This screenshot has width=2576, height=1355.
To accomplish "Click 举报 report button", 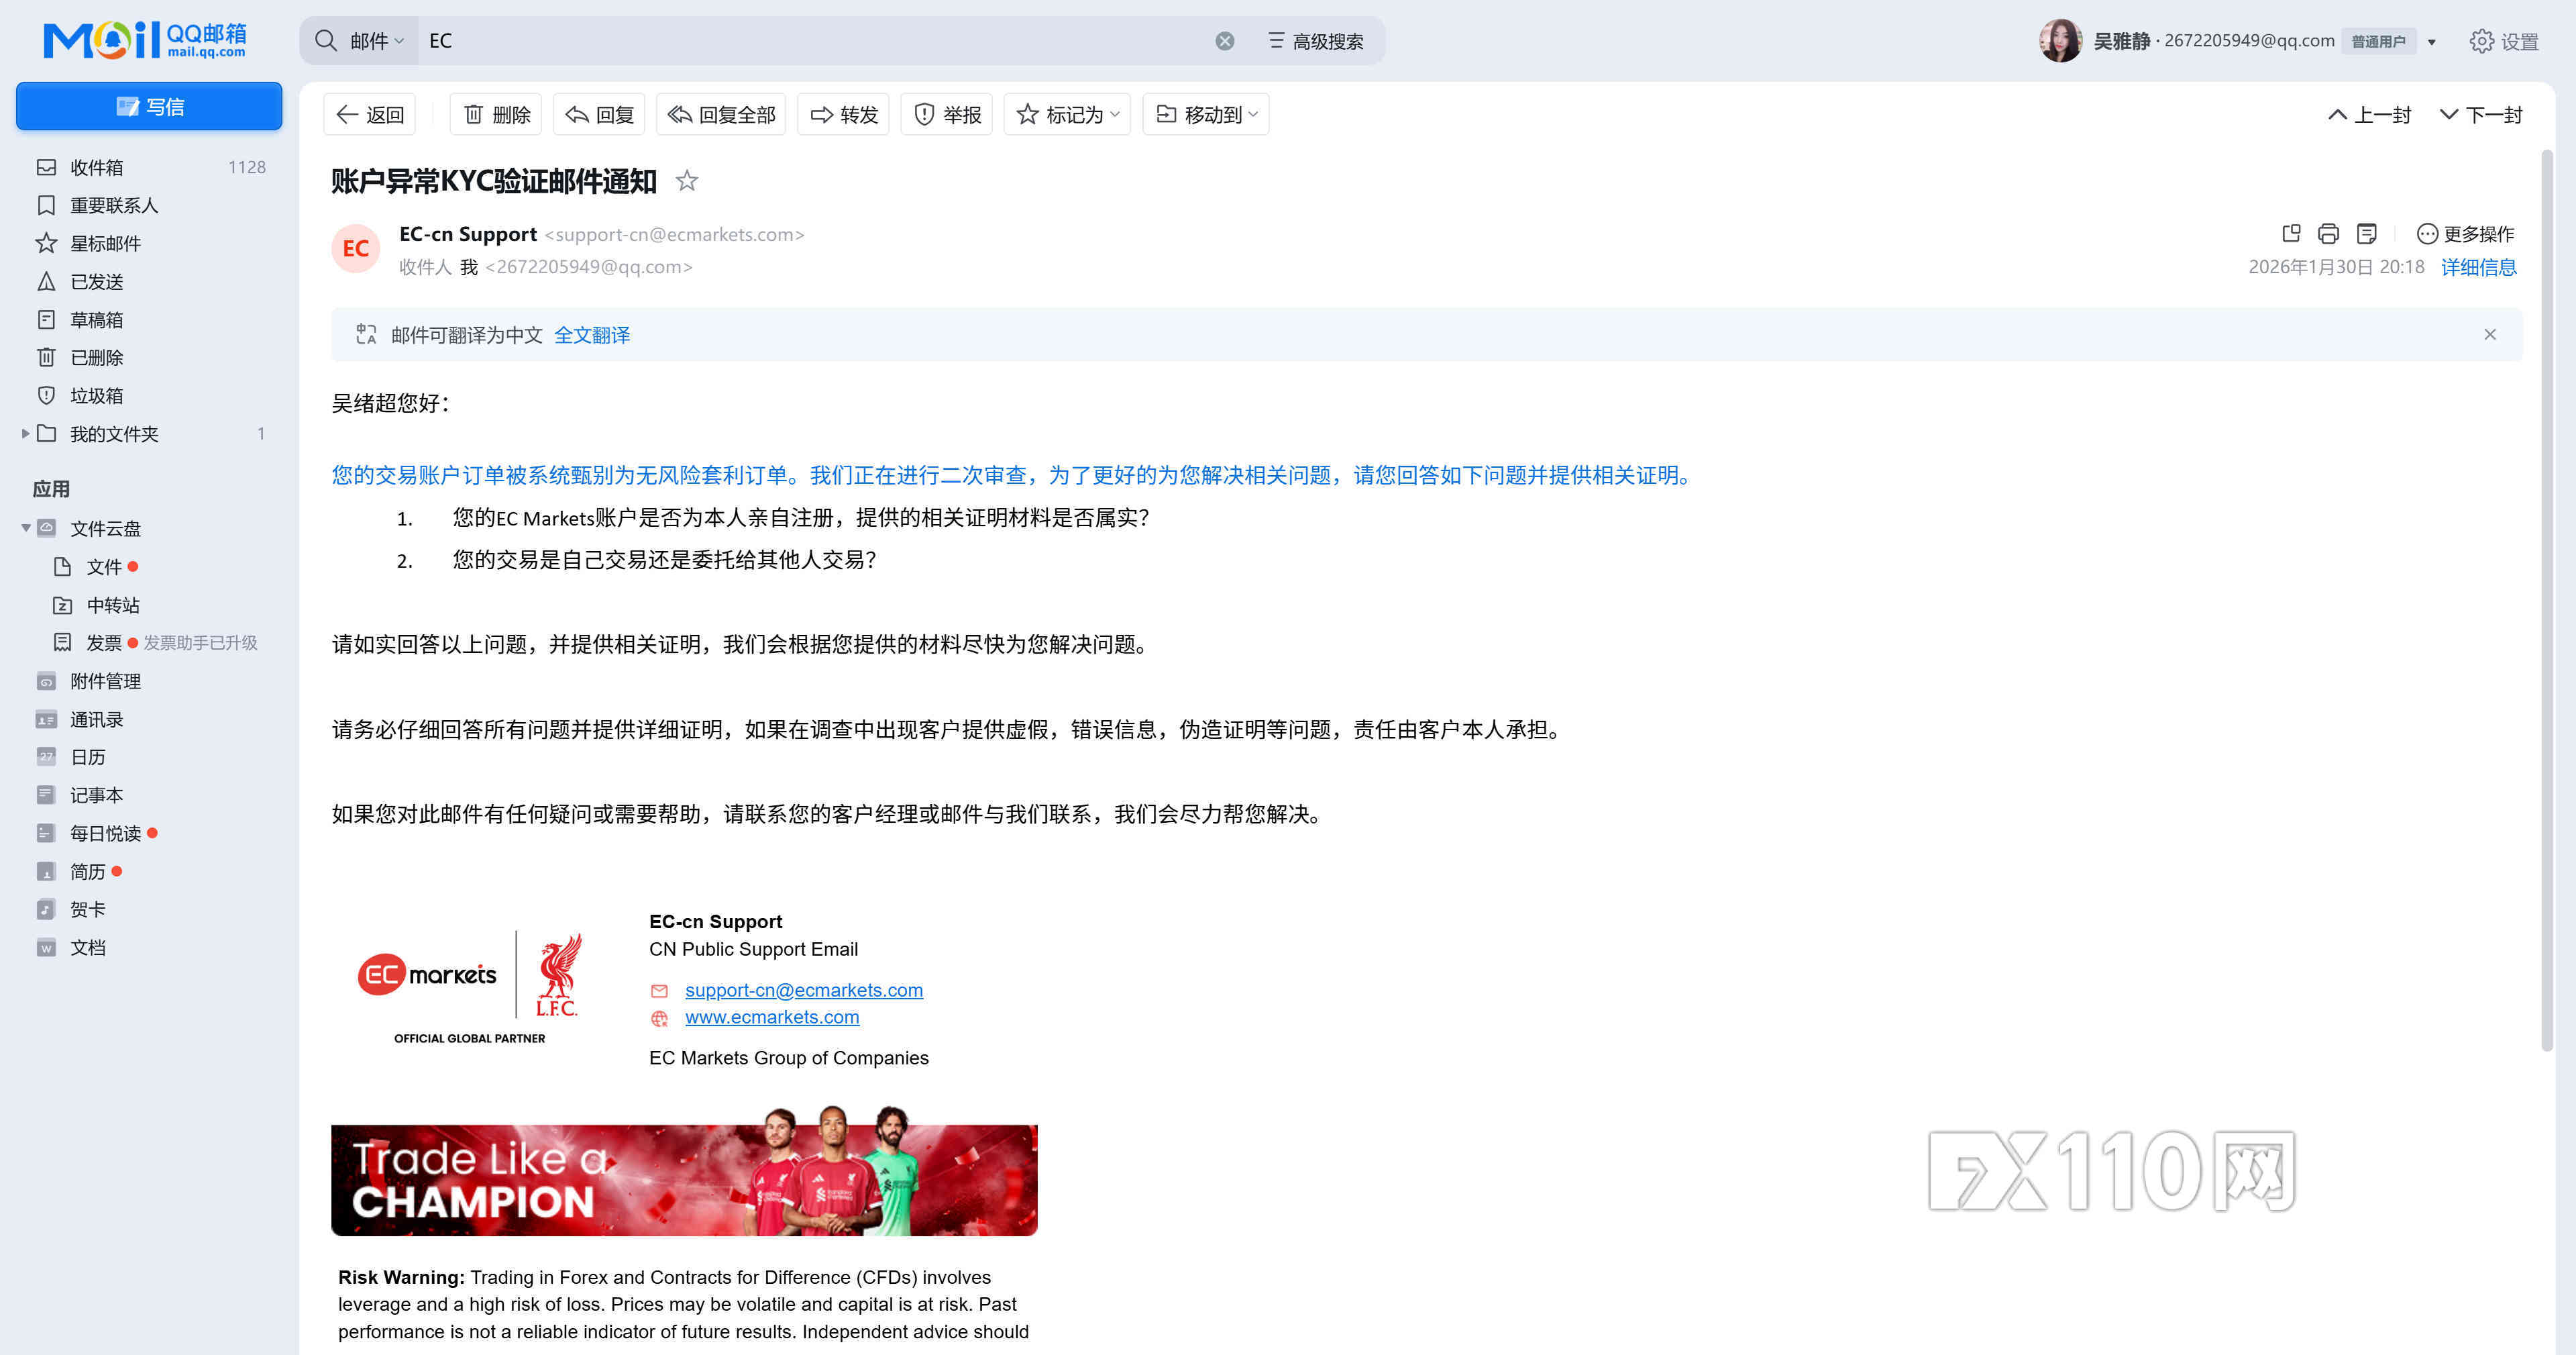I will click(947, 114).
